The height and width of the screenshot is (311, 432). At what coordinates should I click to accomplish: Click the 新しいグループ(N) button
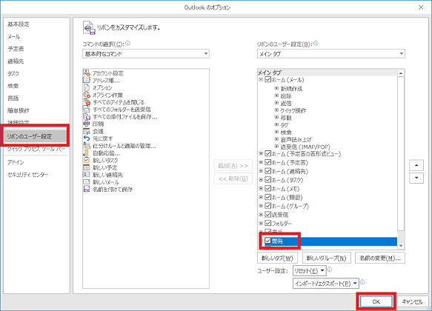[327, 258]
